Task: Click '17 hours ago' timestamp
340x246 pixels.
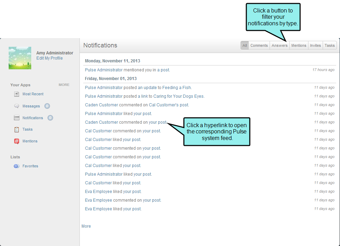Action: tap(323, 70)
